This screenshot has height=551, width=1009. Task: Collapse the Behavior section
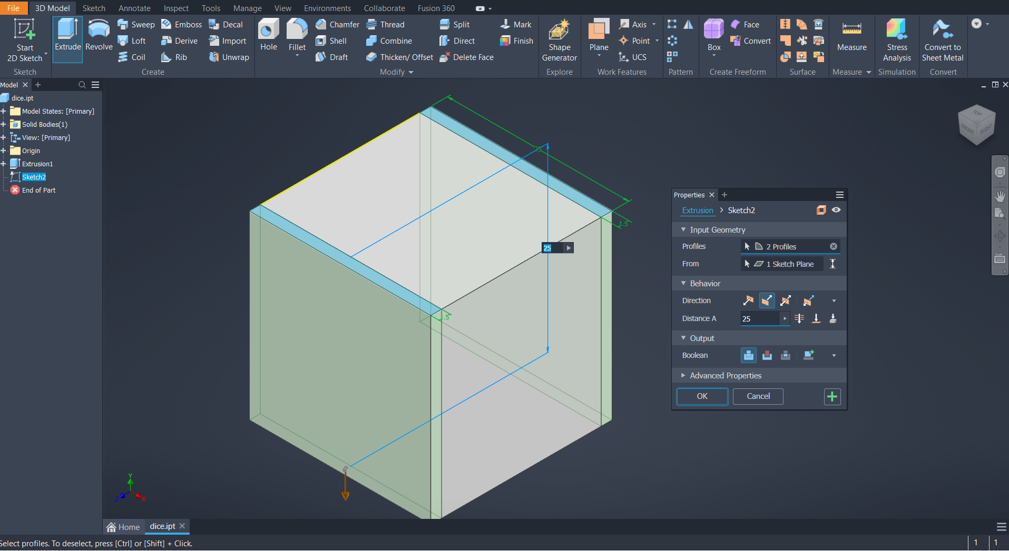683,283
